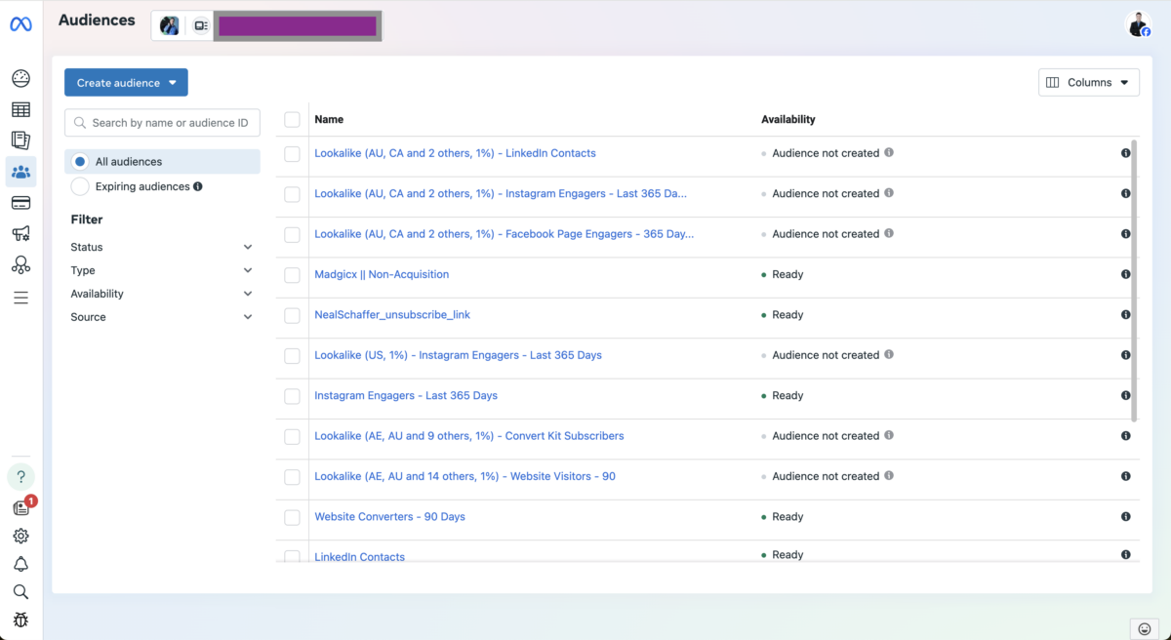1171x640 pixels.
Task: Open the All tools hamburger menu
Action: tap(20, 298)
